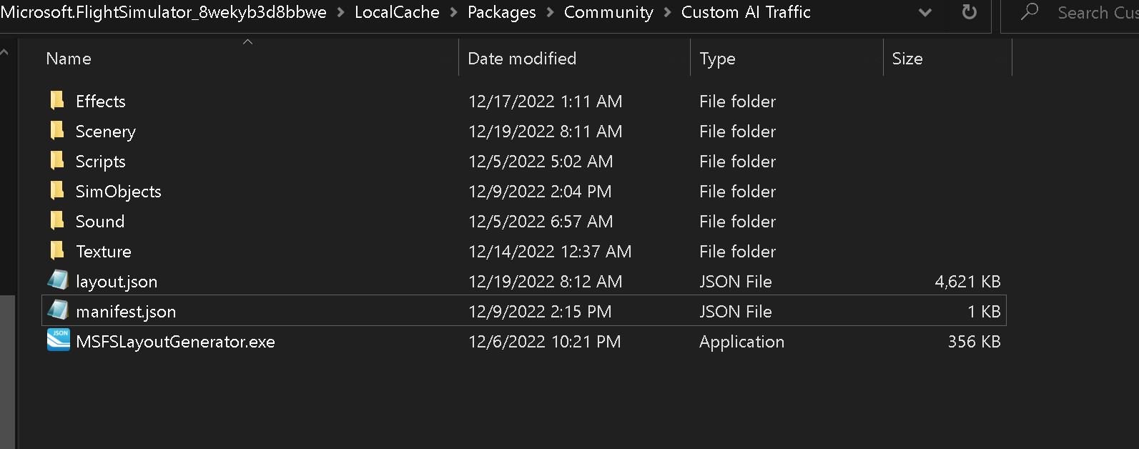Viewport: 1139px width, 449px height.
Task: Select the Scenery folder icon
Action: click(57, 131)
